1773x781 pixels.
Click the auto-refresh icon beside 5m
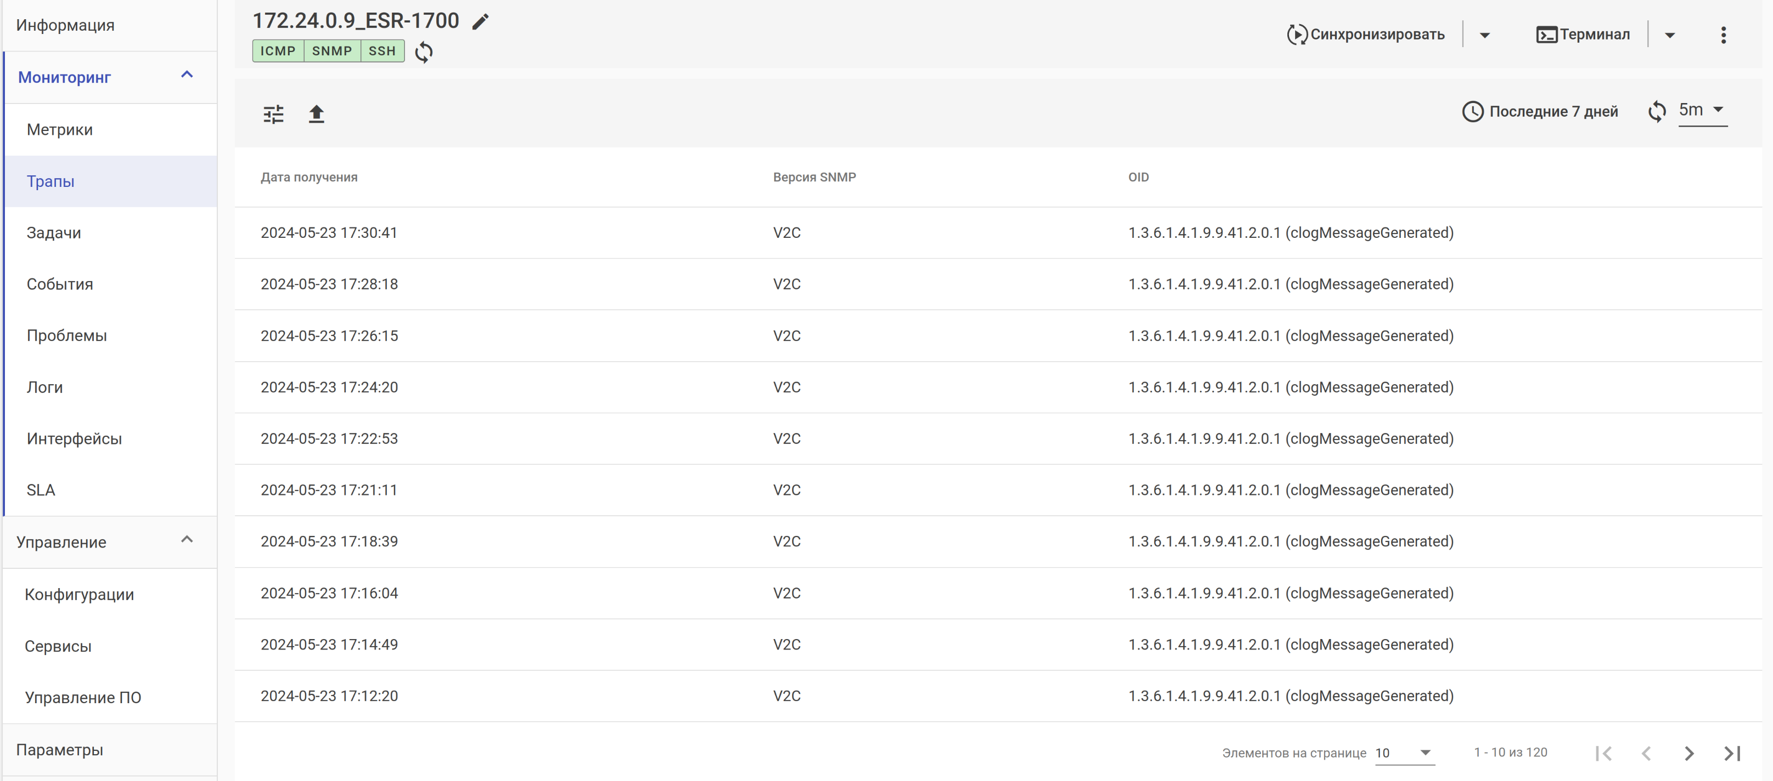pos(1657,111)
